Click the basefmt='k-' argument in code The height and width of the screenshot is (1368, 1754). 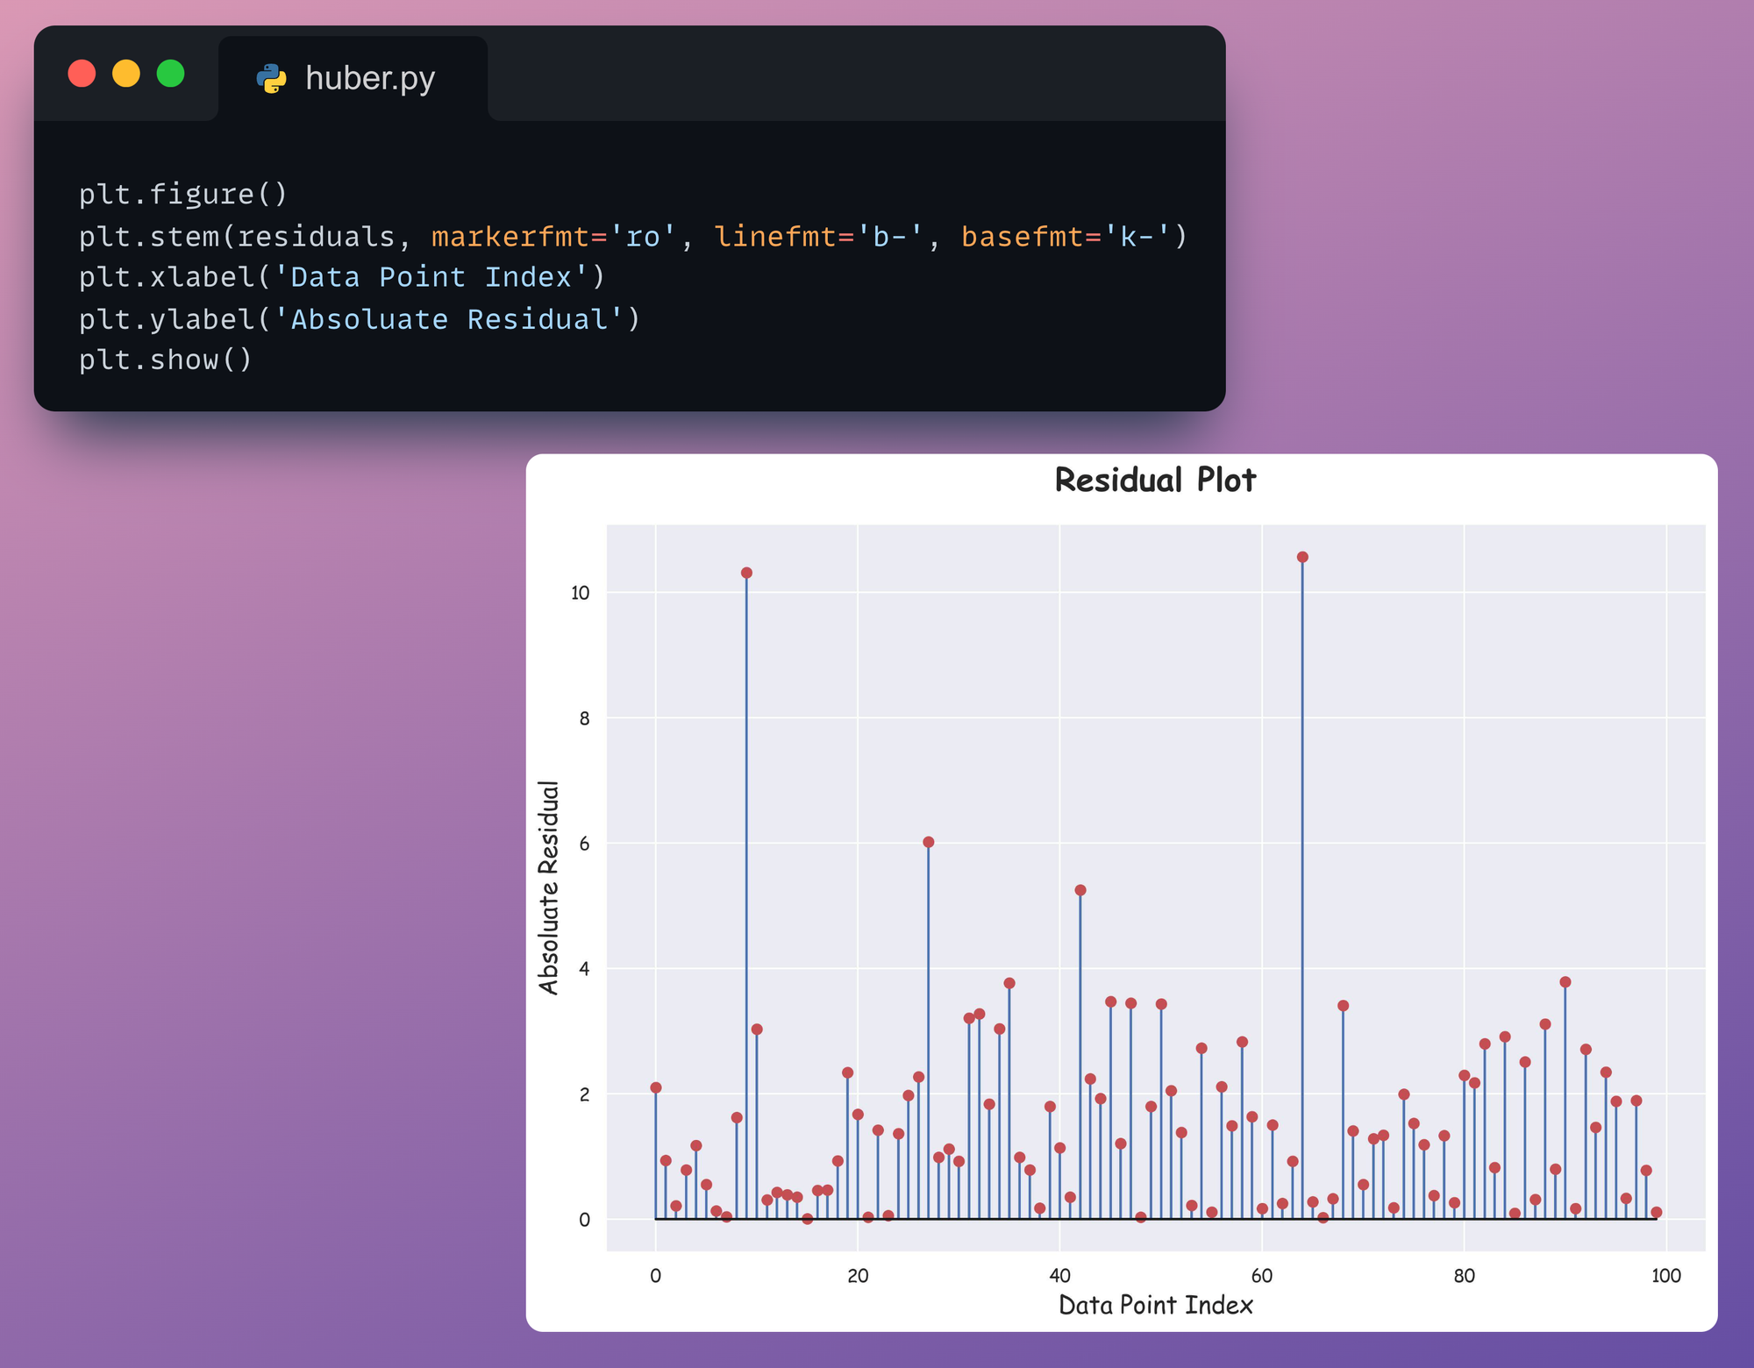click(x=1066, y=236)
